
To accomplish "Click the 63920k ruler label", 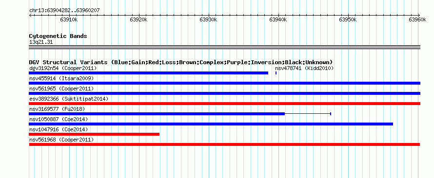I will point(138,20).
